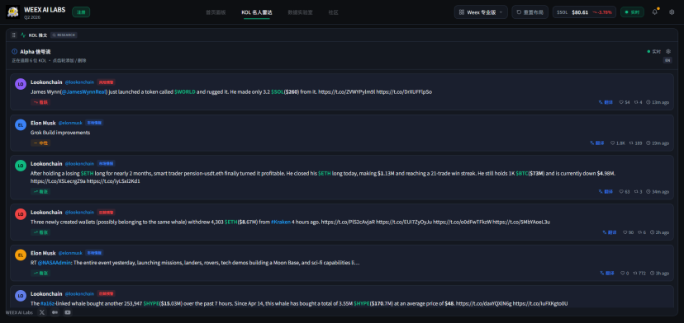
Task: Click the green LO avatar of pension-usdt.eth post
Action: tap(21, 166)
